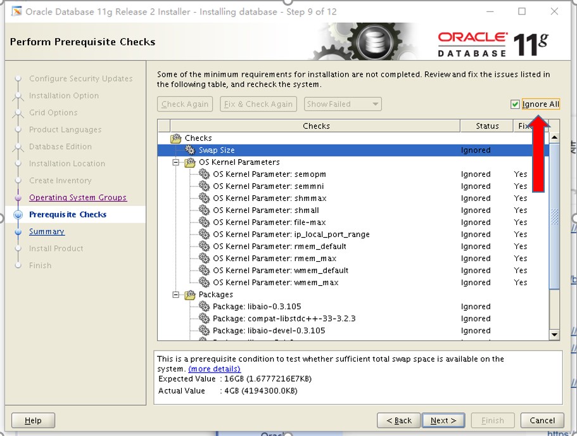
Task: Click the checks list vertical scrollbar thumb
Action: coord(554,216)
